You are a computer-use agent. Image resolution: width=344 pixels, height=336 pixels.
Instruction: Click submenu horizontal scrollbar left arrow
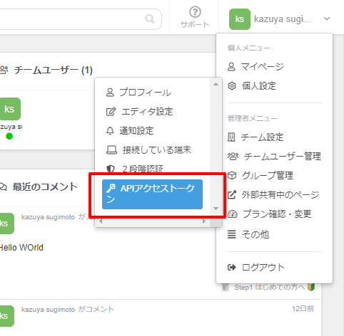pyautogui.click(x=101, y=221)
